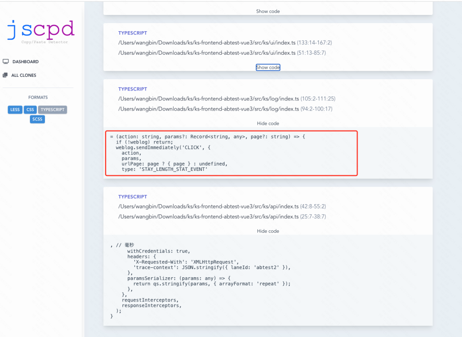Image resolution: width=462 pixels, height=337 pixels.
Task: Click code line paramsSerializer: (params: any)
Action: click(x=179, y=278)
